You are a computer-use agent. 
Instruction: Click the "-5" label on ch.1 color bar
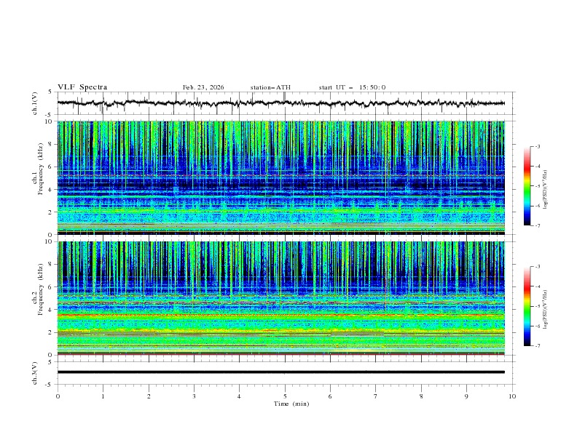tap(538, 186)
